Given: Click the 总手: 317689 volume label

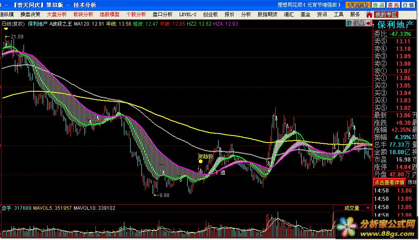Looking at the screenshot, I should pyautogui.click(x=17, y=208).
